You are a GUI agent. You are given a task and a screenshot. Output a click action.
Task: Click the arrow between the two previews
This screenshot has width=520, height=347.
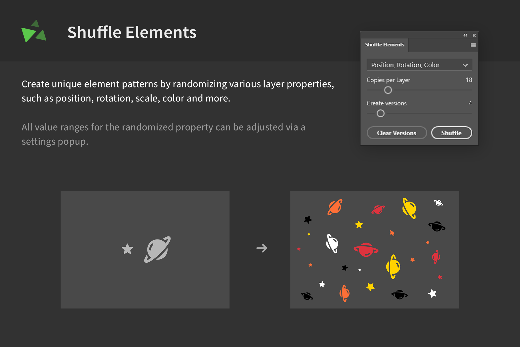[x=262, y=248]
